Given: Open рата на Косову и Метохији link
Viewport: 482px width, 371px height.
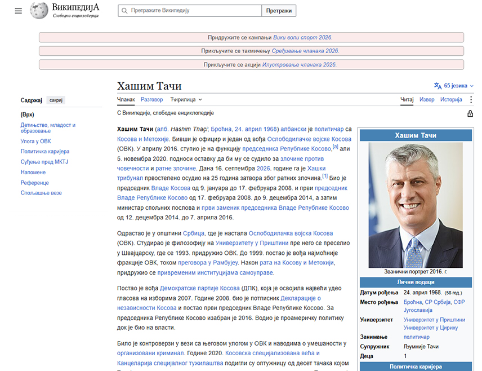Looking at the screenshot, I should pyautogui.click(x=297, y=263).
